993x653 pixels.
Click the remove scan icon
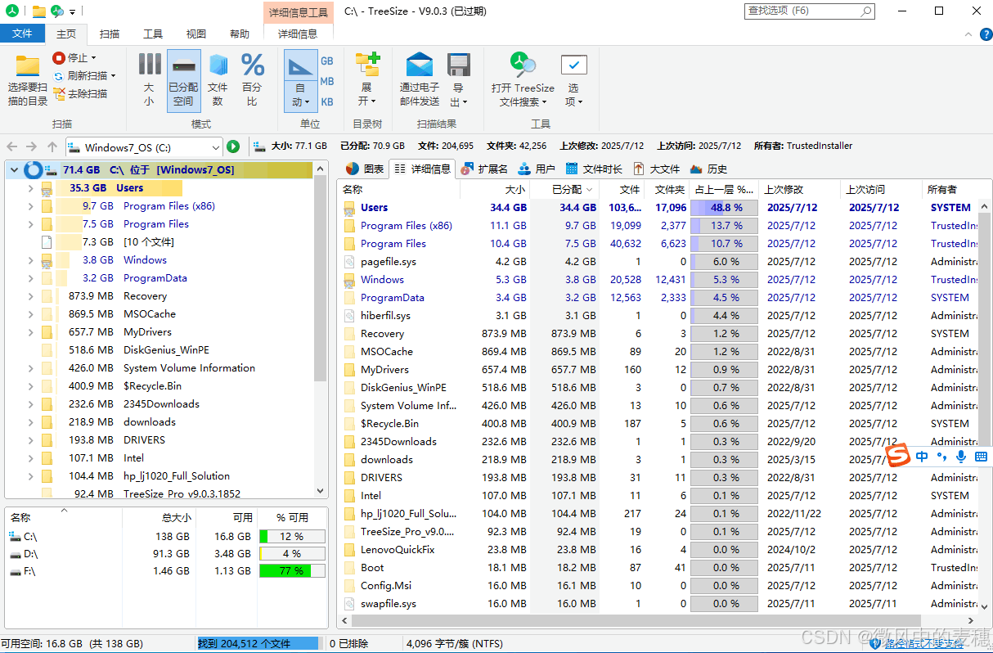click(x=59, y=93)
